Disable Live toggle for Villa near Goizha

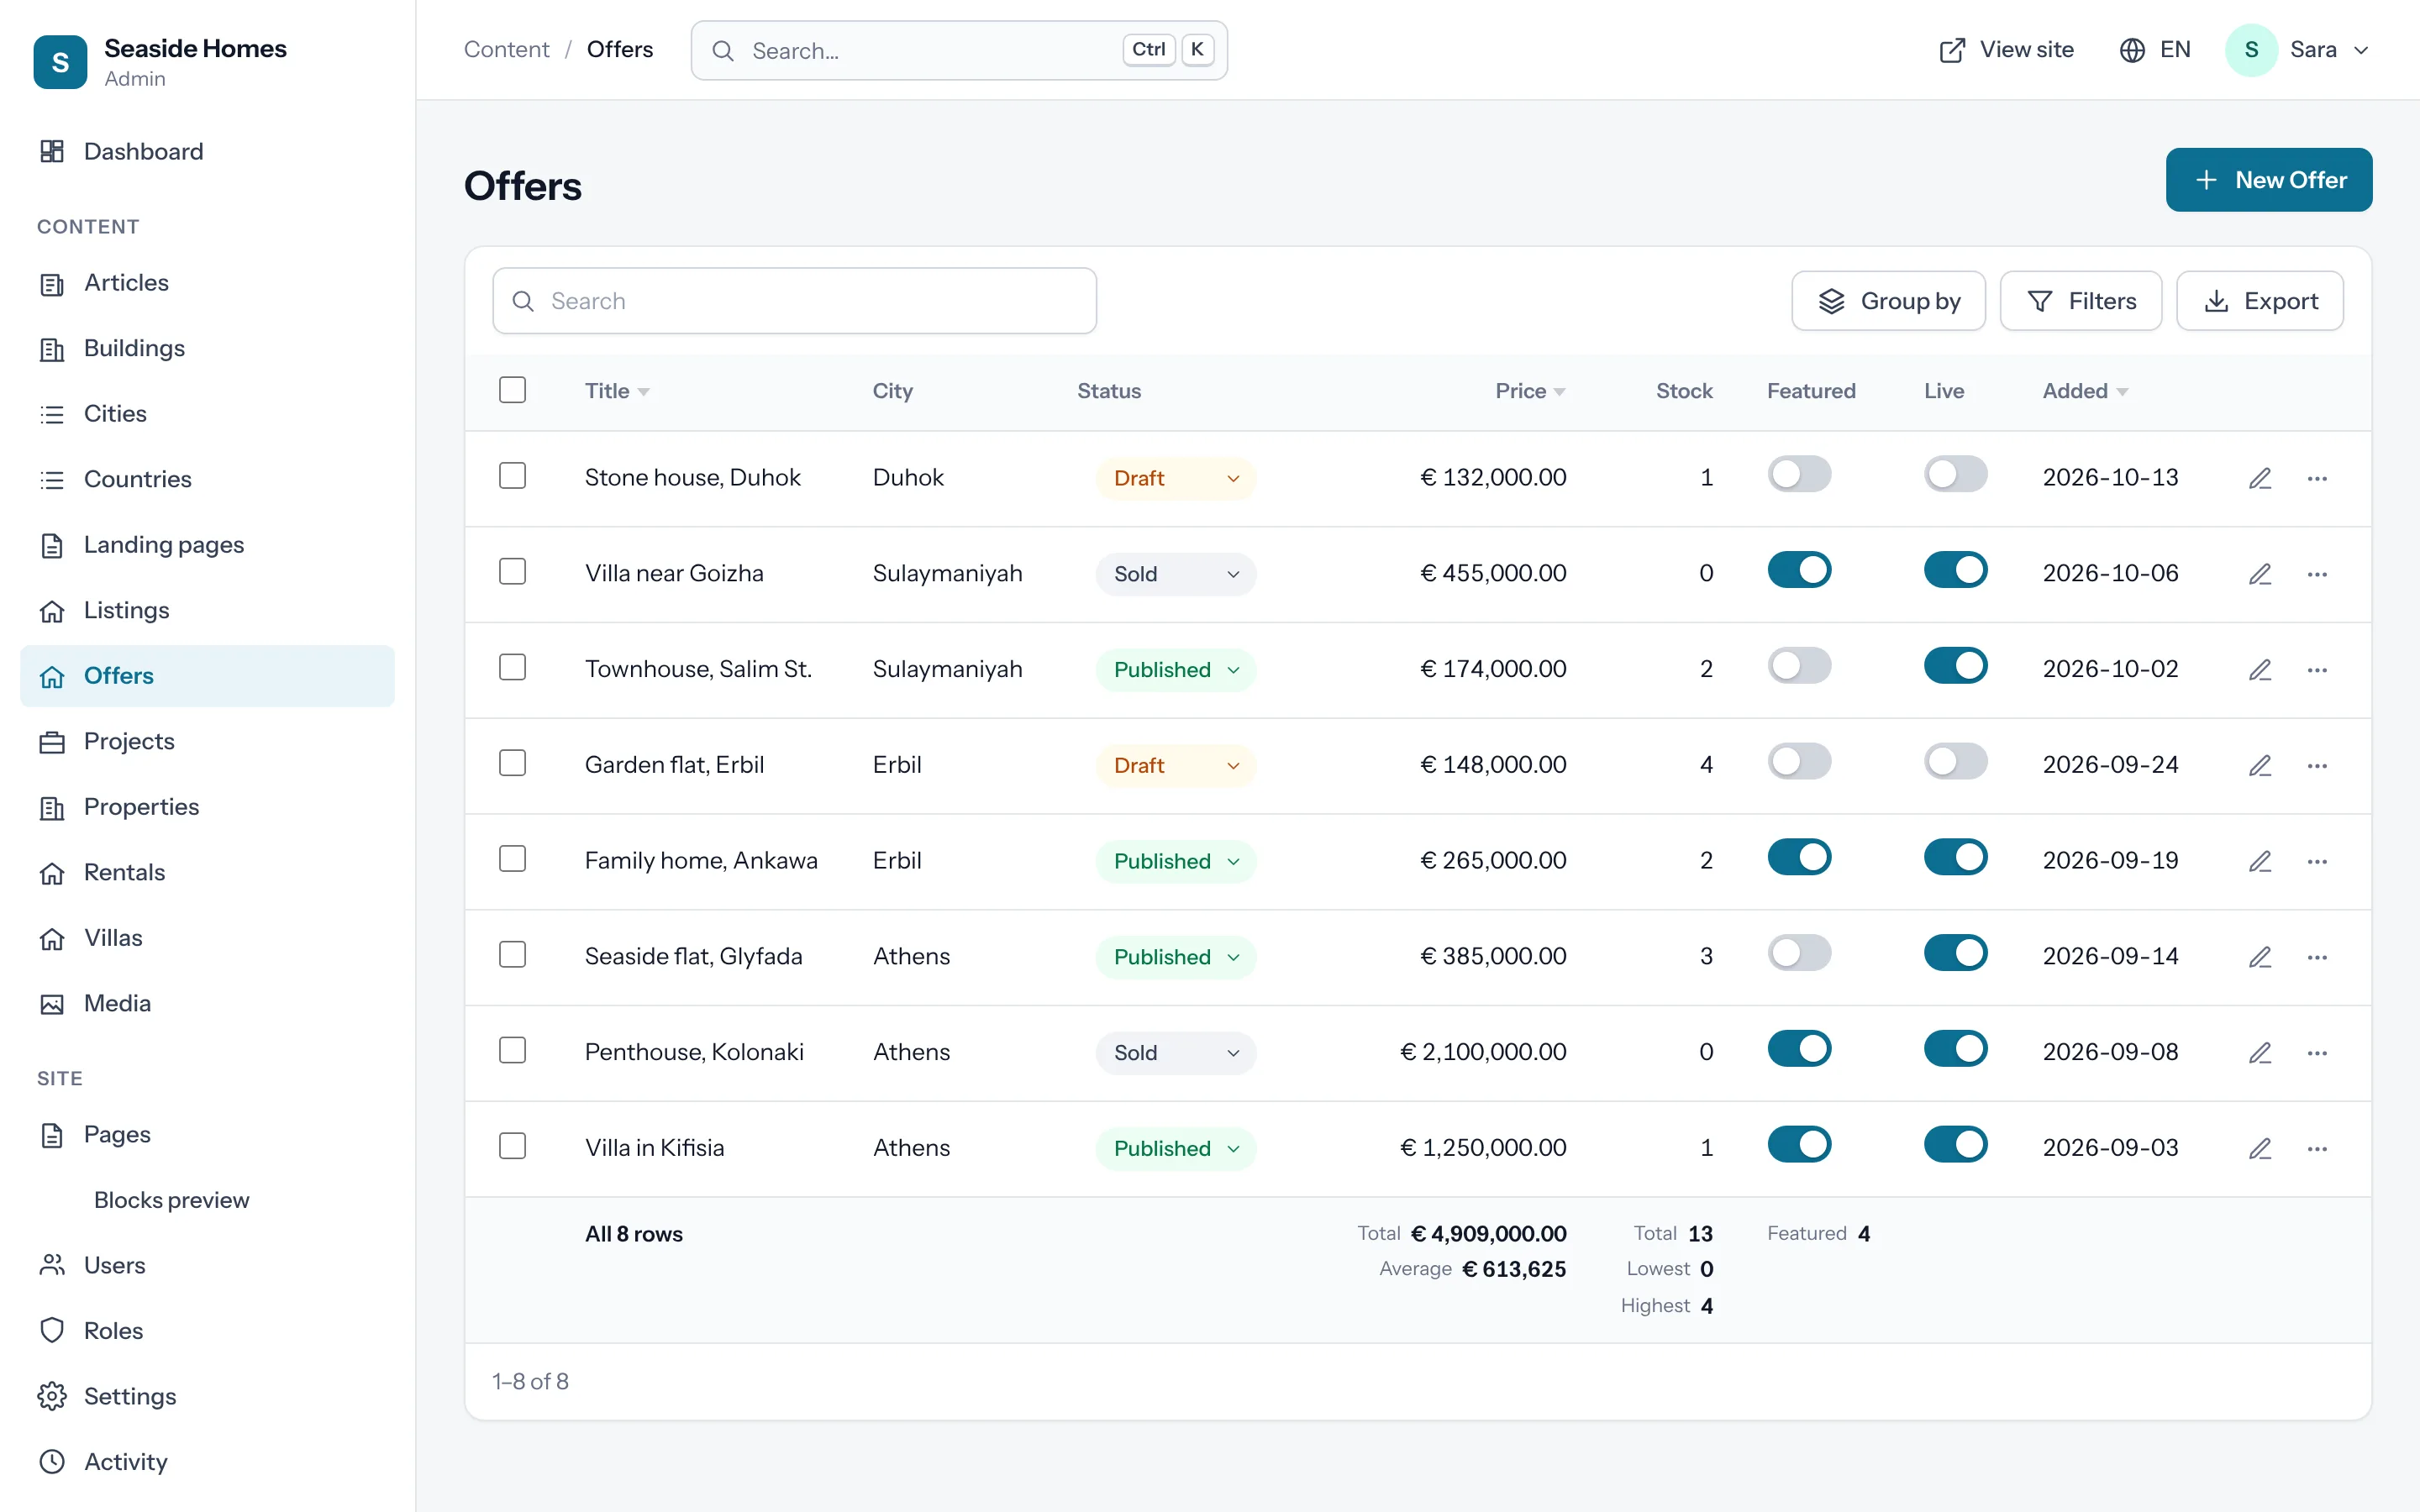(1955, 570)
